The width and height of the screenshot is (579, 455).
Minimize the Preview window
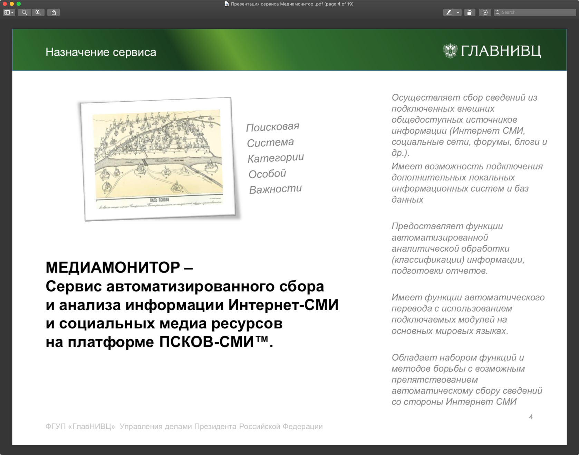12,4
